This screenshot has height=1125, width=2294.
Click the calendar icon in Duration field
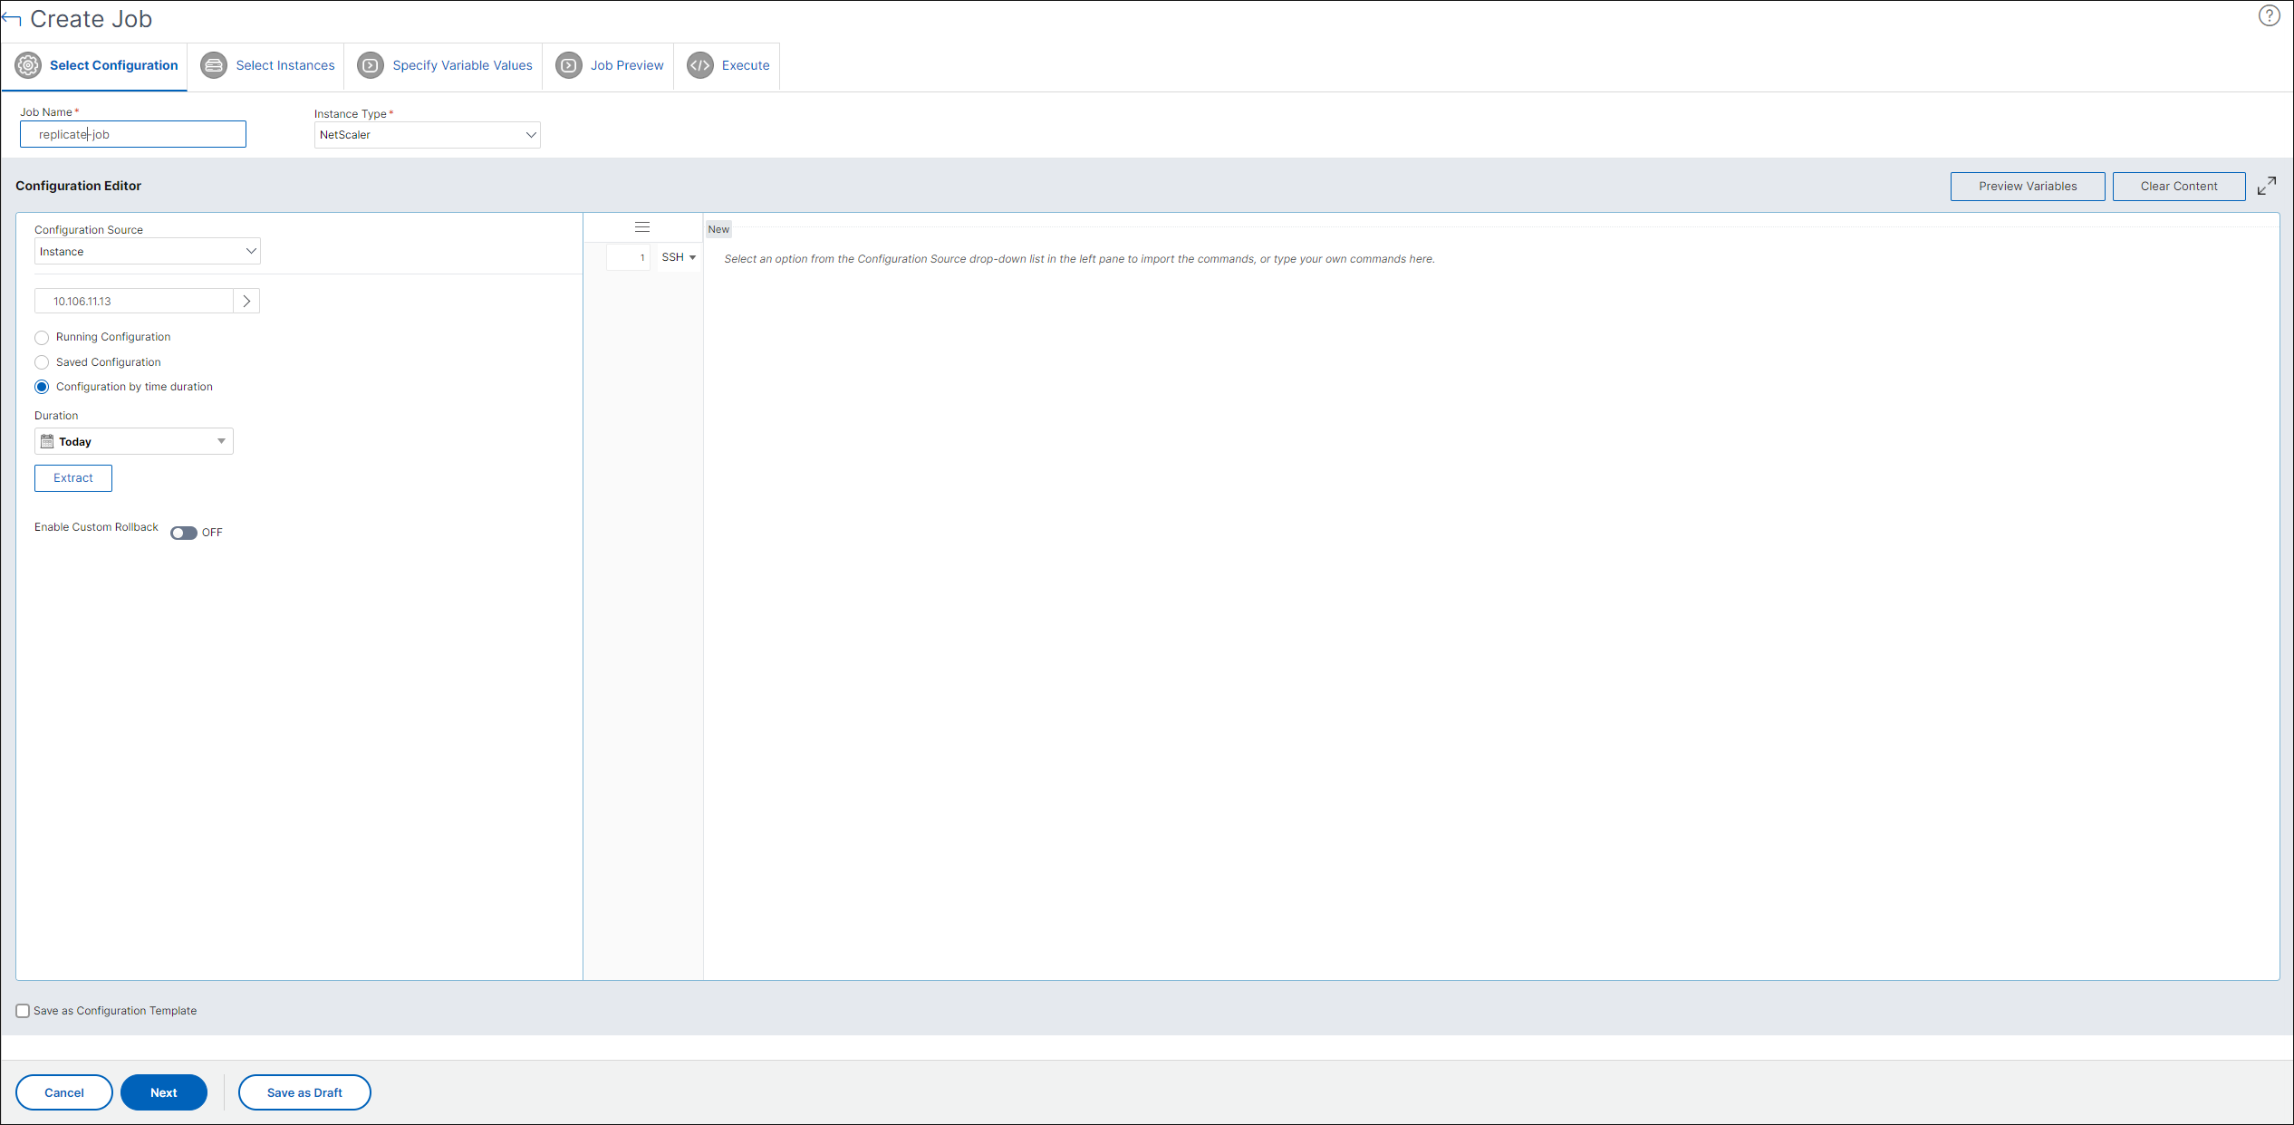[47, 441]
